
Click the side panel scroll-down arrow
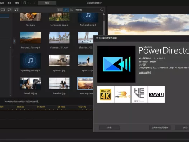pos(10,96)
